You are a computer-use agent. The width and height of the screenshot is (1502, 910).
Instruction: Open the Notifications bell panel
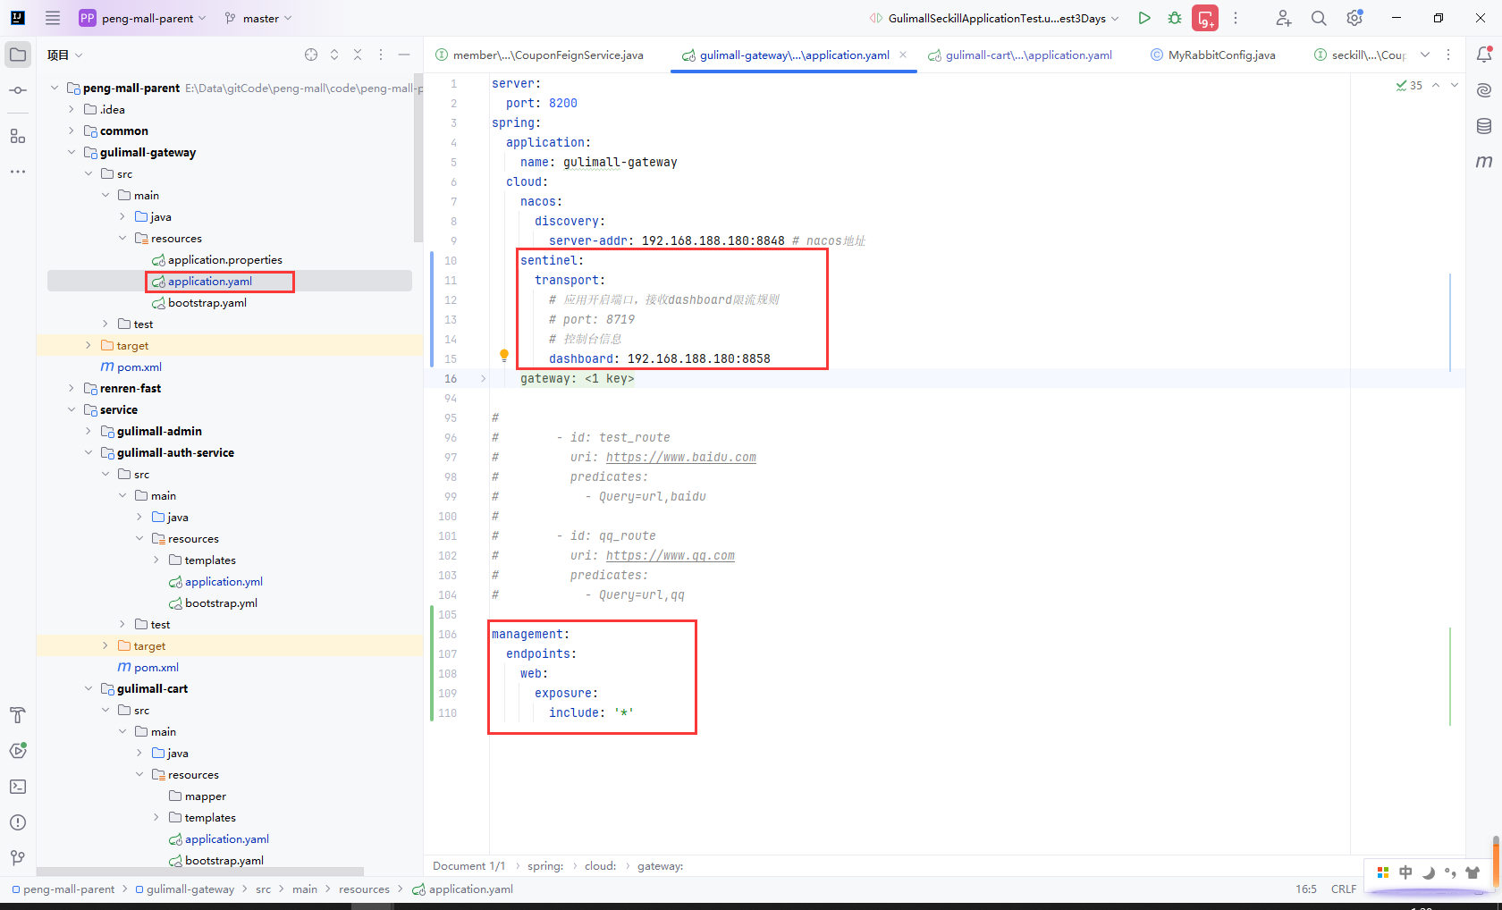click(x=1484, y=55)
